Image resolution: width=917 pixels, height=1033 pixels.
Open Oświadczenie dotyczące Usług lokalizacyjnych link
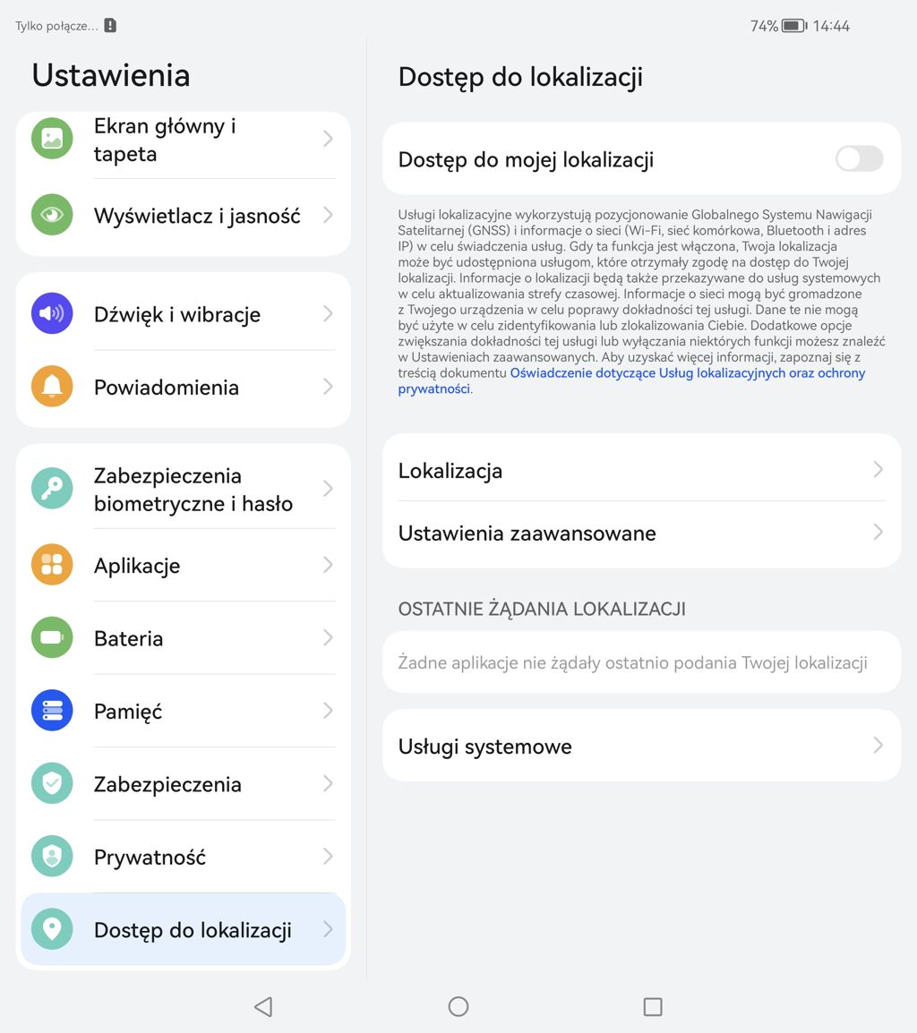click(687, 373)
